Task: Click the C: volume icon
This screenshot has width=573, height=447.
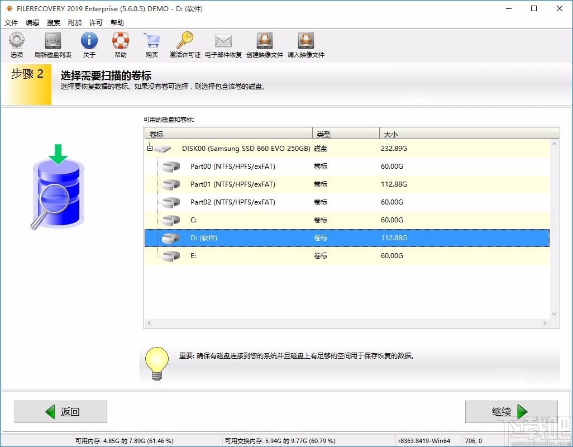Action: click(x=171, y=220)
